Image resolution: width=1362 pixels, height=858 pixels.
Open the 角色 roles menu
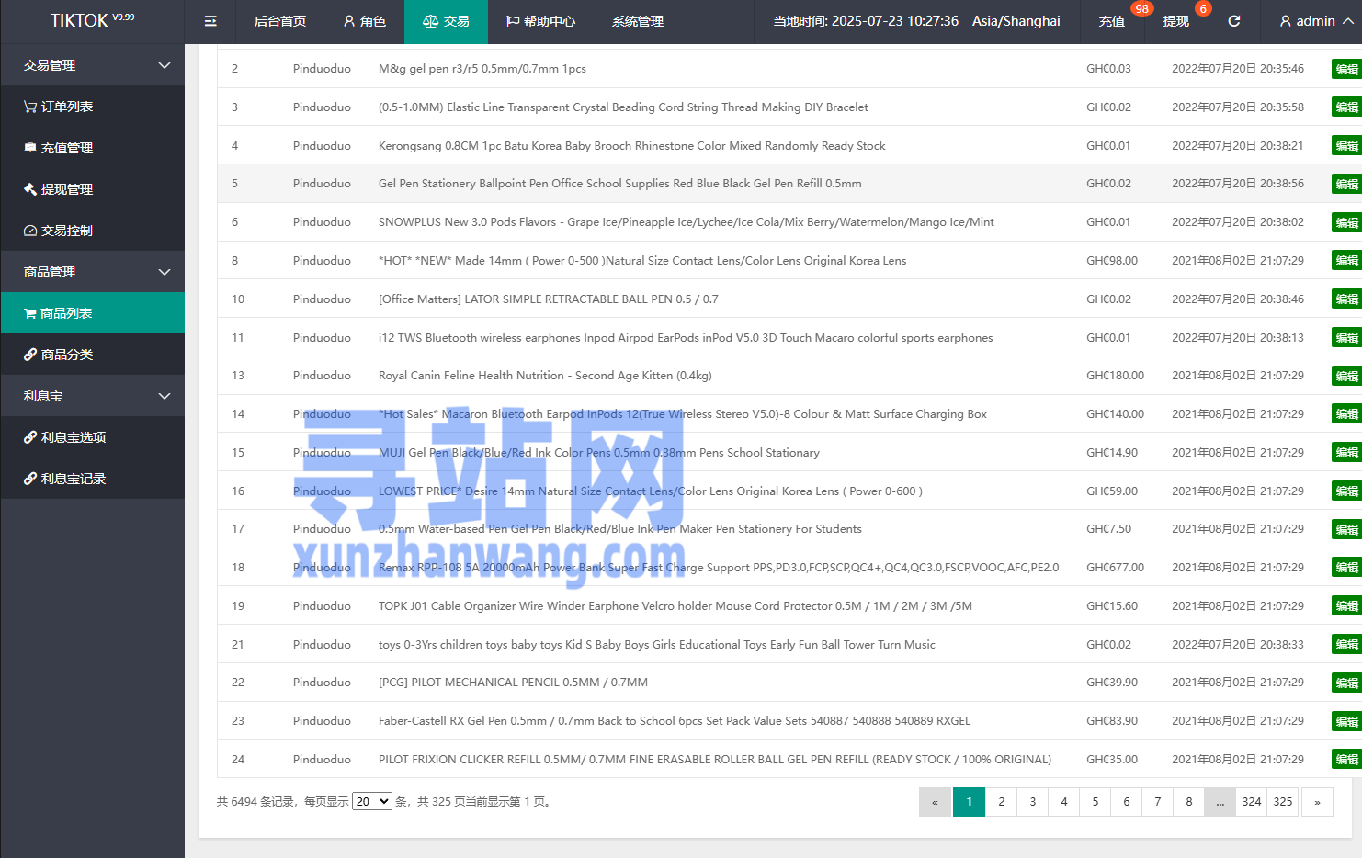coord(364,21)
